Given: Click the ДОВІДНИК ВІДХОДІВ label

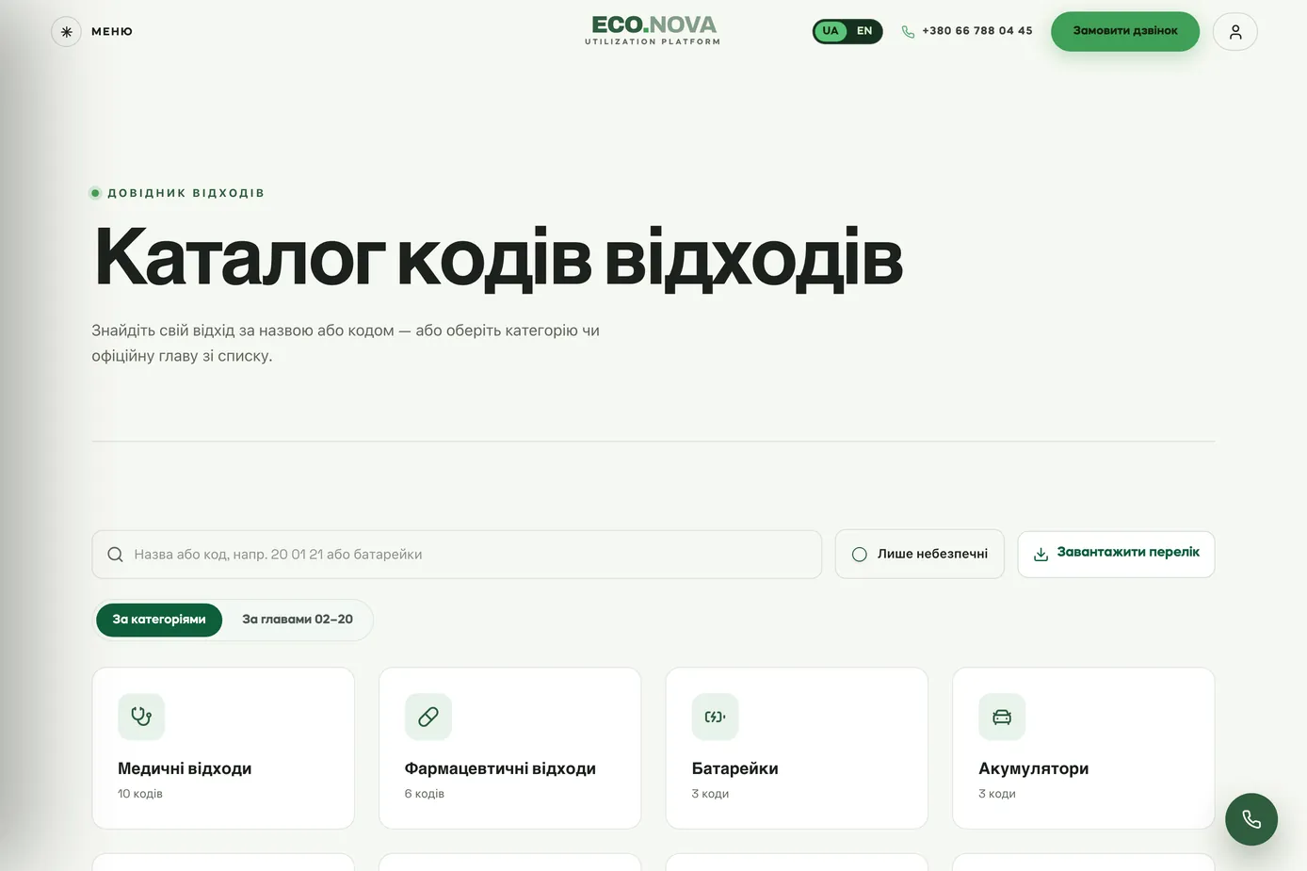Looking at the screenshot, I should click(186, 193).
